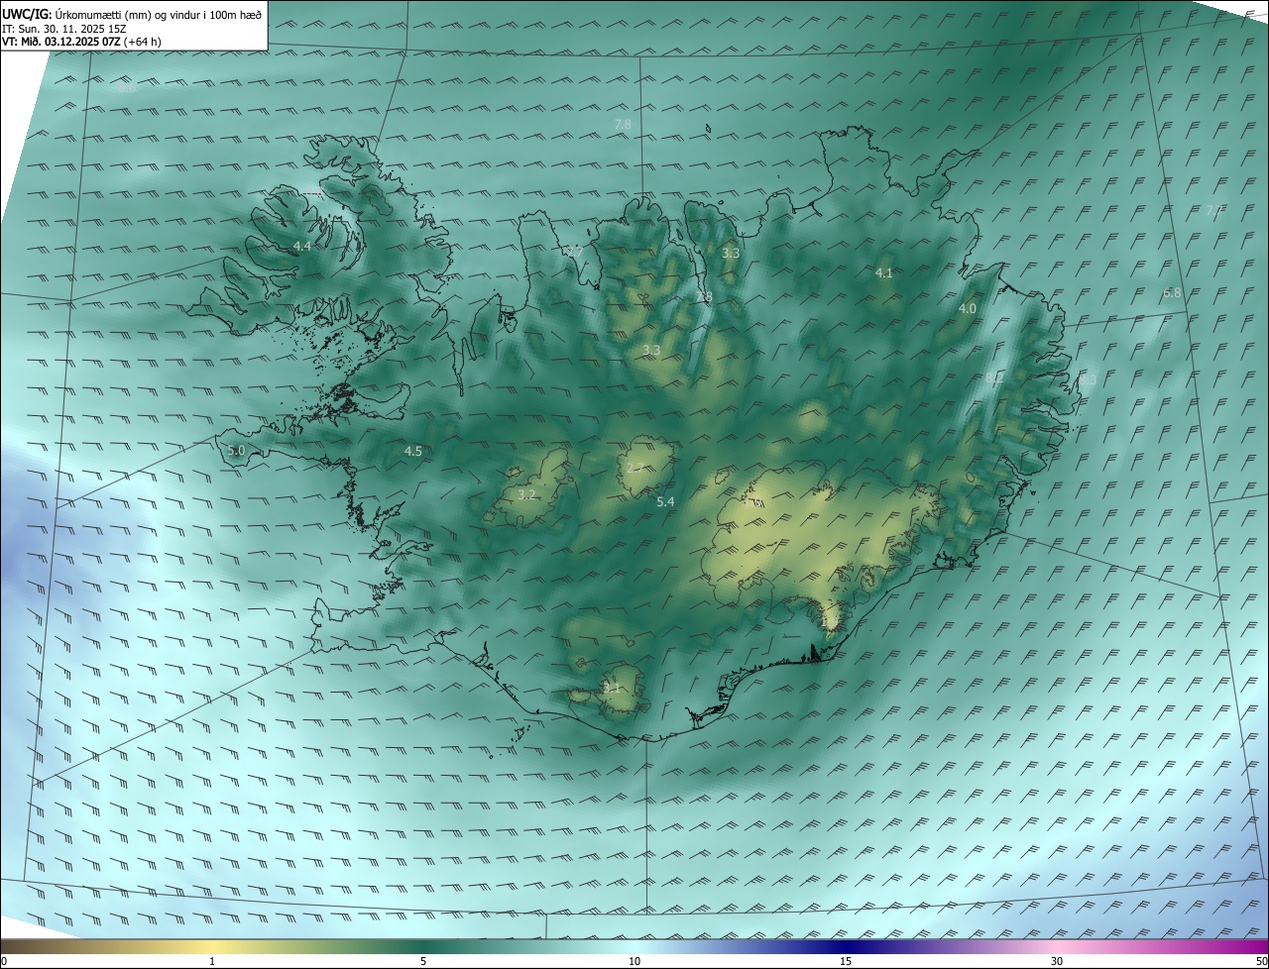Click the "3.1" value on the southern glacier
1269x969 pixels.
coord(612,688)
